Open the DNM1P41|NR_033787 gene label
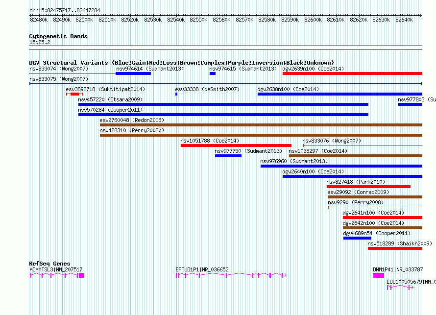This screenshot has height=315, width=436. coord(398,269)
